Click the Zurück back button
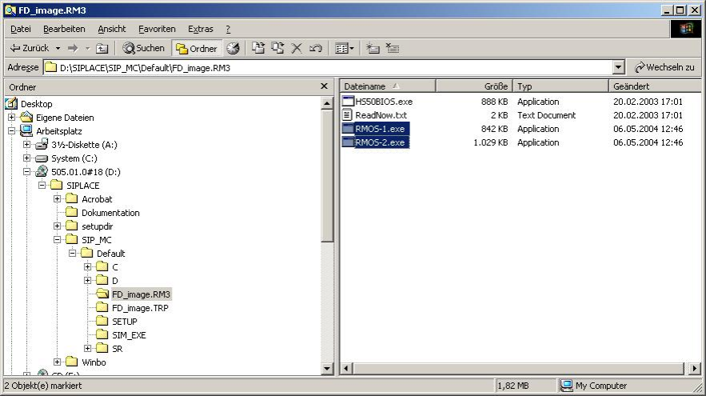 click(29, 48)
